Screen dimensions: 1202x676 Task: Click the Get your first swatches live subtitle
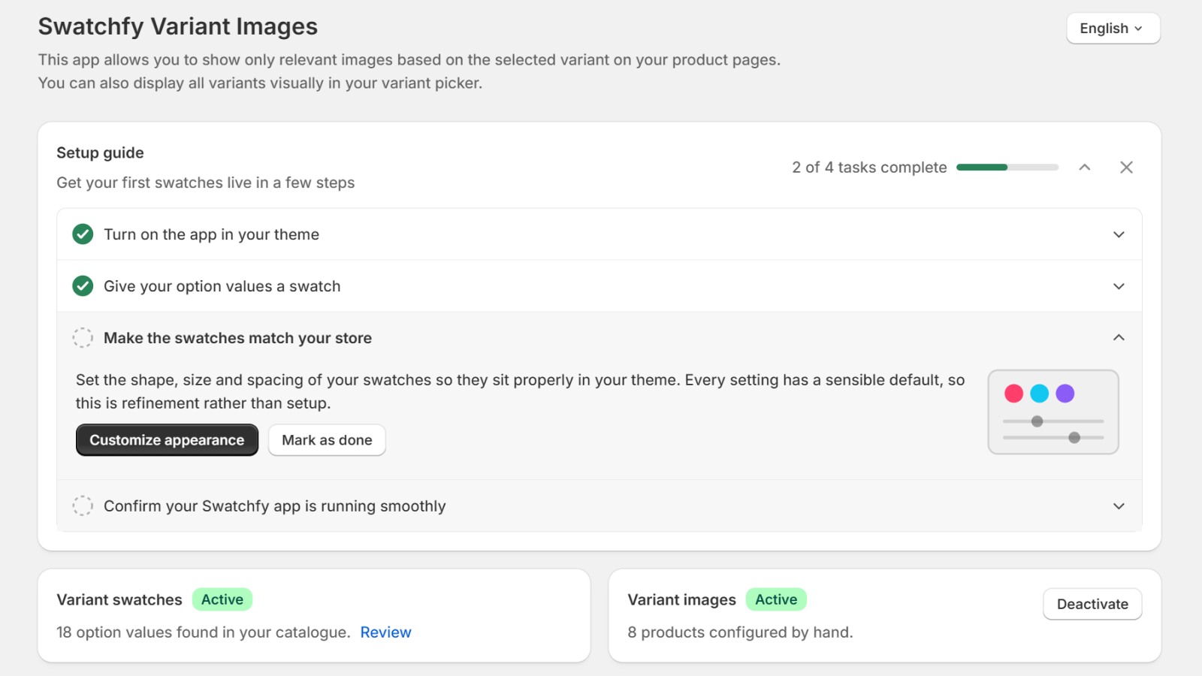[x=205, y=183]
